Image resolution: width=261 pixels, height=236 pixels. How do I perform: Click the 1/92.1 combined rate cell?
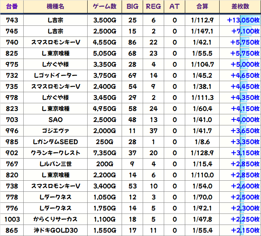[202, 208]
